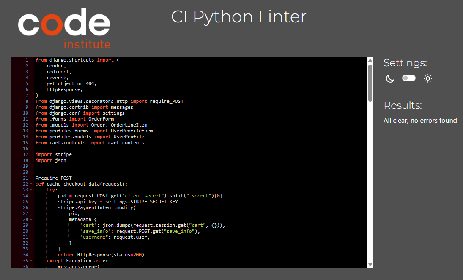Click the '"save_info"' line 30

coord(140,231)
